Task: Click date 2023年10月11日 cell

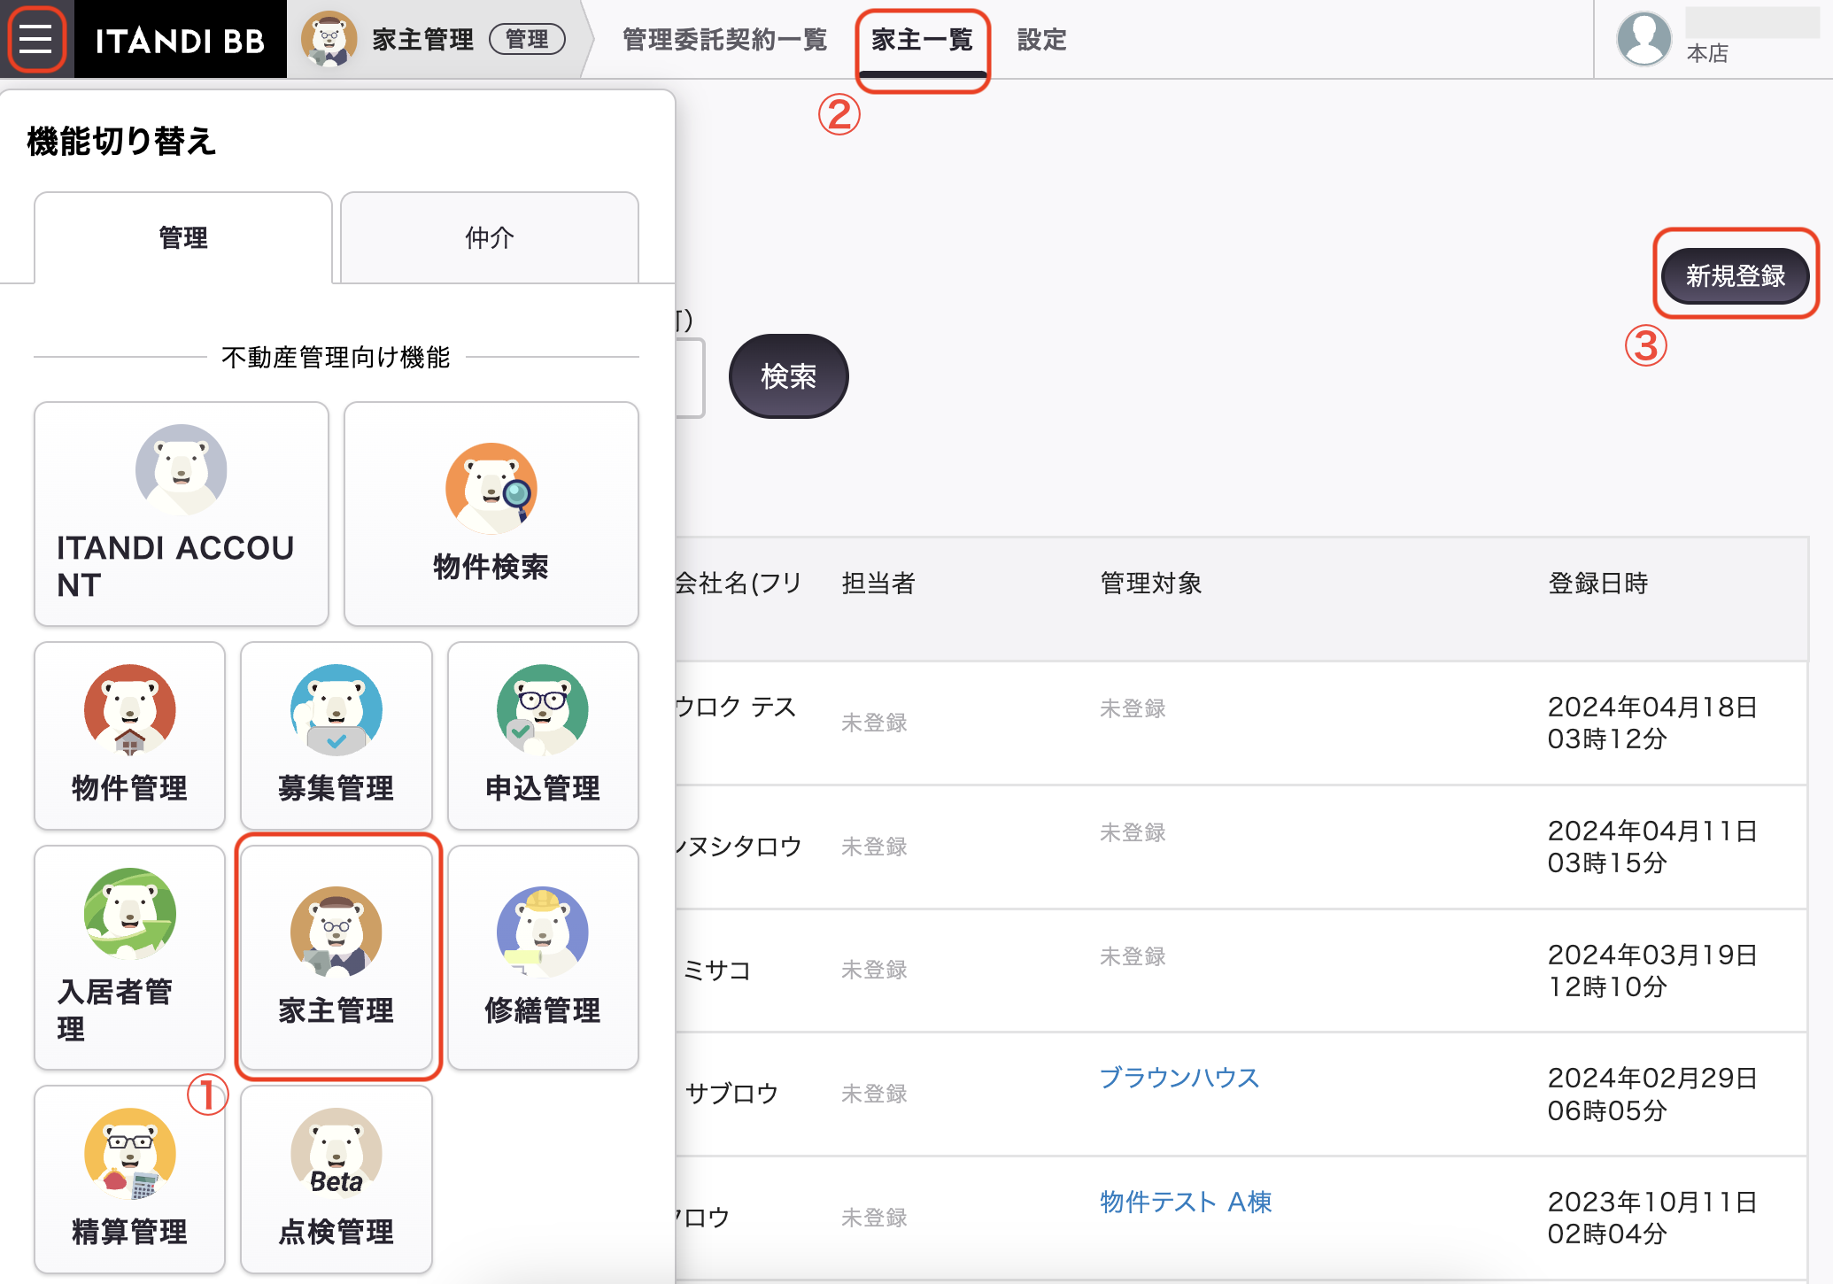Action: pyautogui.click(x=1652, y=1218)
